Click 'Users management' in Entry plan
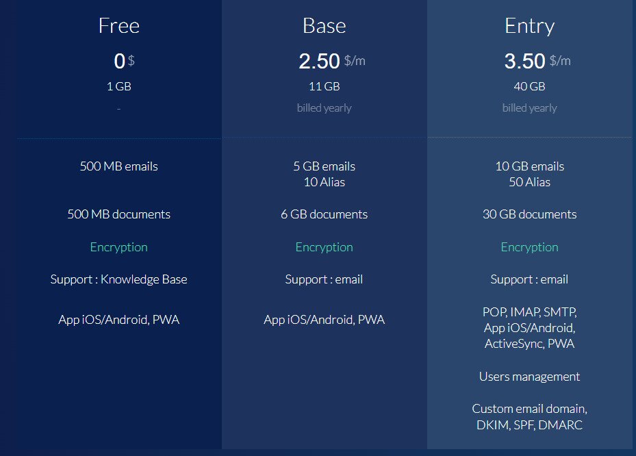Image resolution: width=636 pixels, height=456 pixels. [529, 377]
